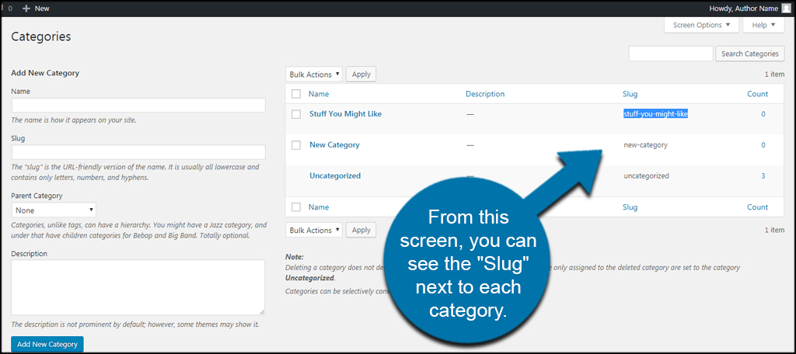Click the Author Name avatar icon
Viewport: 796px width, 354px height.
[x=786, y=7]
